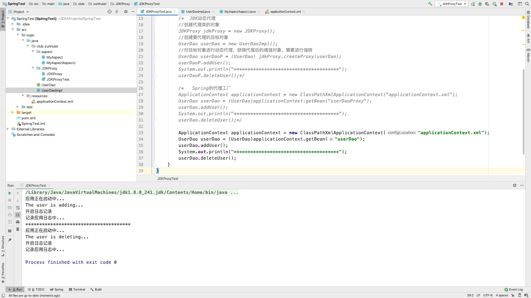Click the Debug bug icon in top toolbar
Image resolution: width=531 pixels, height=298 pixels.
click(480, 4)
